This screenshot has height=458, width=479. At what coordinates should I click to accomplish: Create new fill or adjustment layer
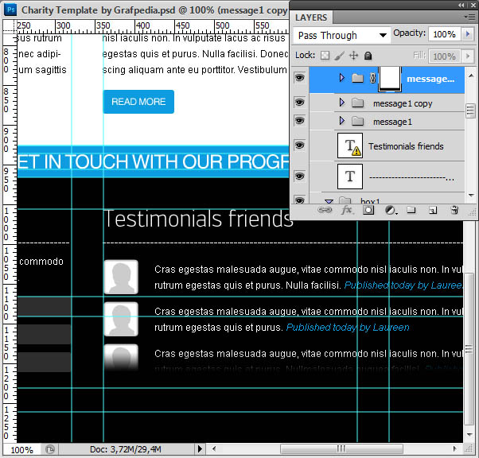[391, 210]
